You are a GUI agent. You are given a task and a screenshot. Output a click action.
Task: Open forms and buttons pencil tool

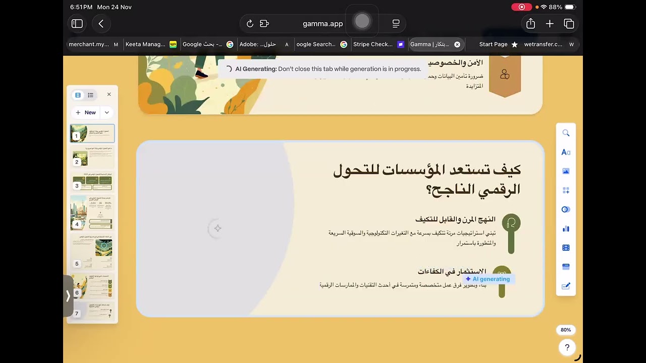pos(566,286)
